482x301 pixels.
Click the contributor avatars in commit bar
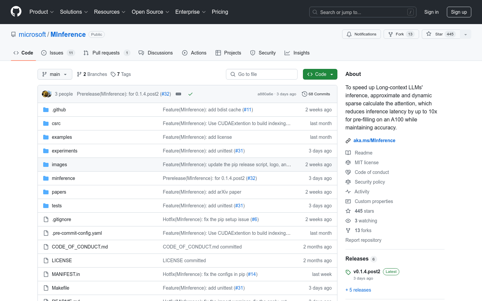pos(47,94)
